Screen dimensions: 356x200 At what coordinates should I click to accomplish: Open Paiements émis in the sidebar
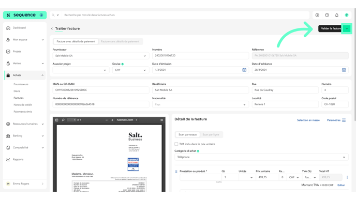23,112
